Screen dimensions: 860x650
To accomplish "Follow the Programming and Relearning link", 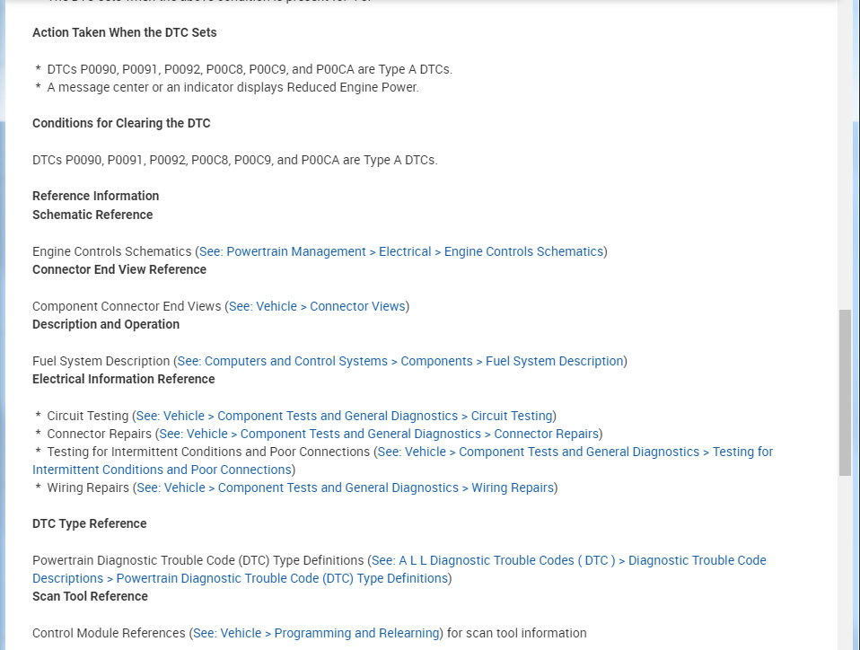I will 316,633.
